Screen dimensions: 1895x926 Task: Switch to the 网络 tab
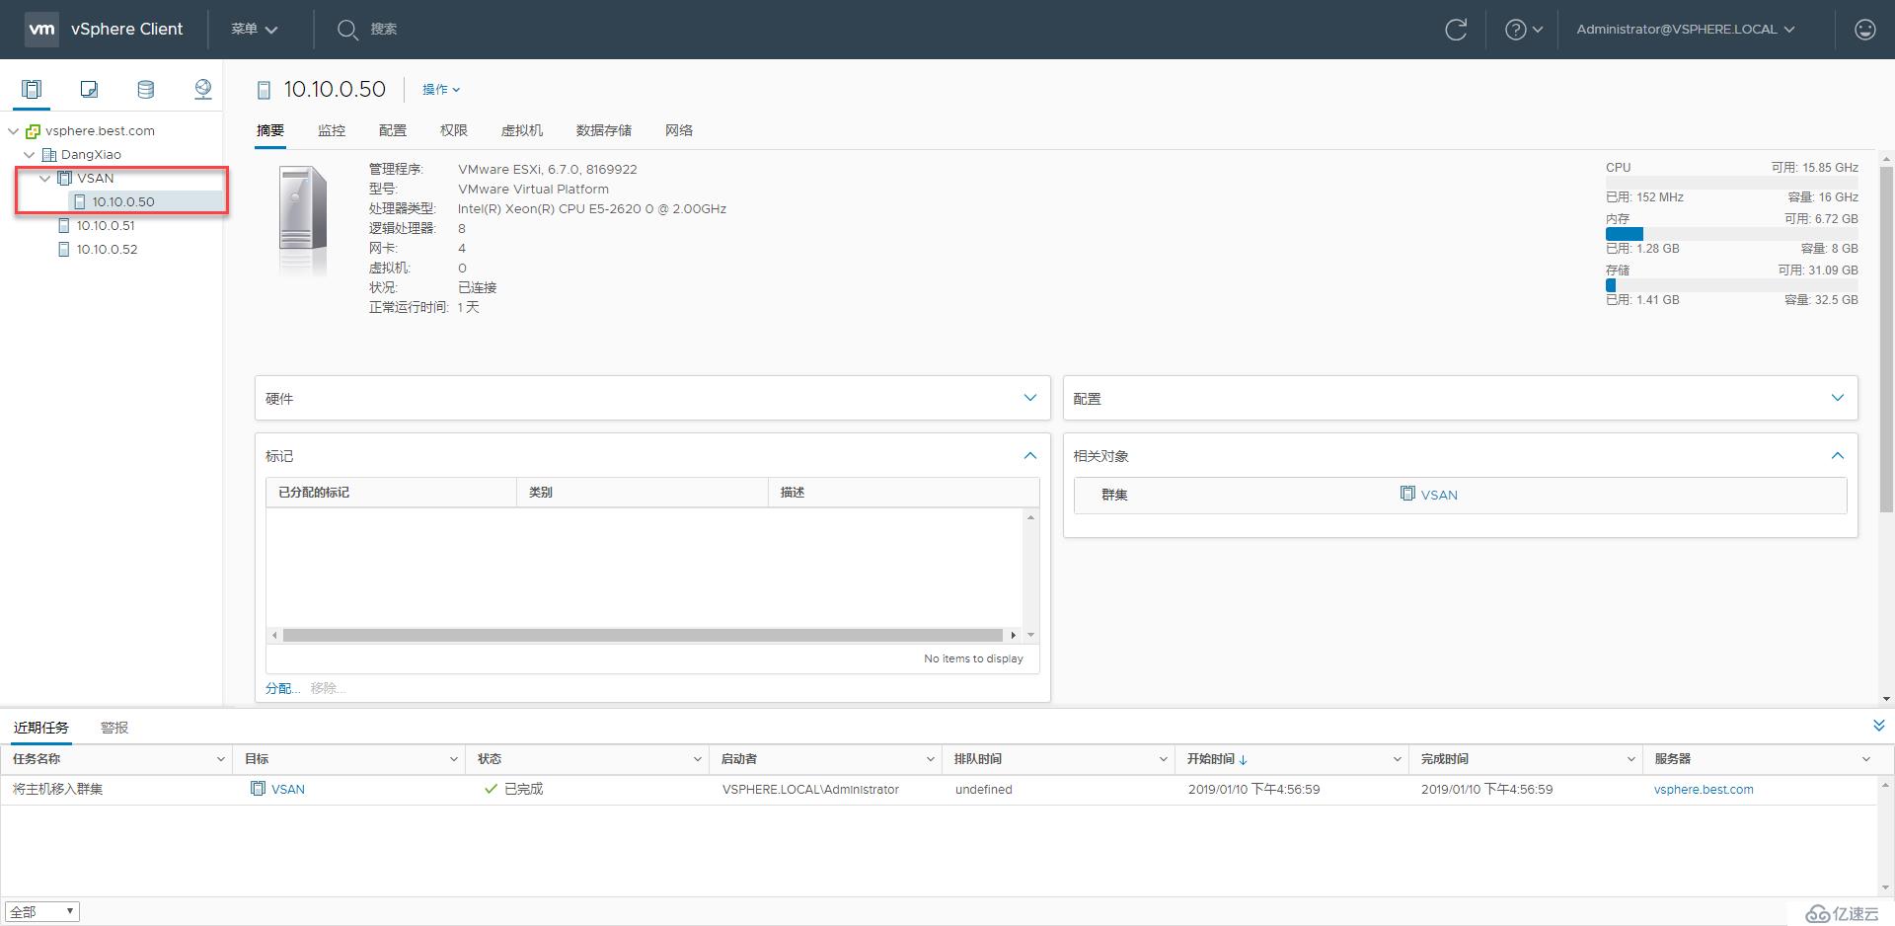679,130
